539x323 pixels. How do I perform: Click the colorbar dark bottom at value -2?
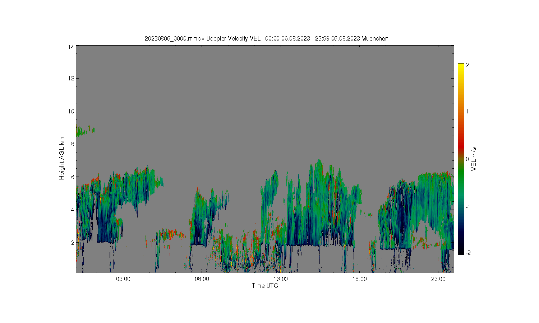coord(461,253)
